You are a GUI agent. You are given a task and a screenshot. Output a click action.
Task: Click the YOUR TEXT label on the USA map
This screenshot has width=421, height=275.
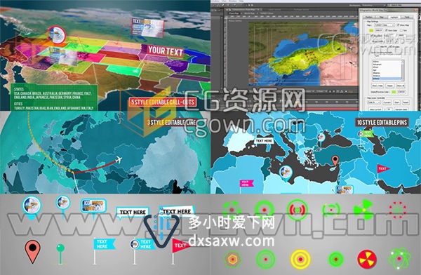tap(166, 51)
